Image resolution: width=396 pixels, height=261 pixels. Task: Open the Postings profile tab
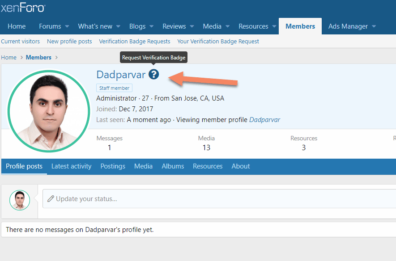(113, 166)
